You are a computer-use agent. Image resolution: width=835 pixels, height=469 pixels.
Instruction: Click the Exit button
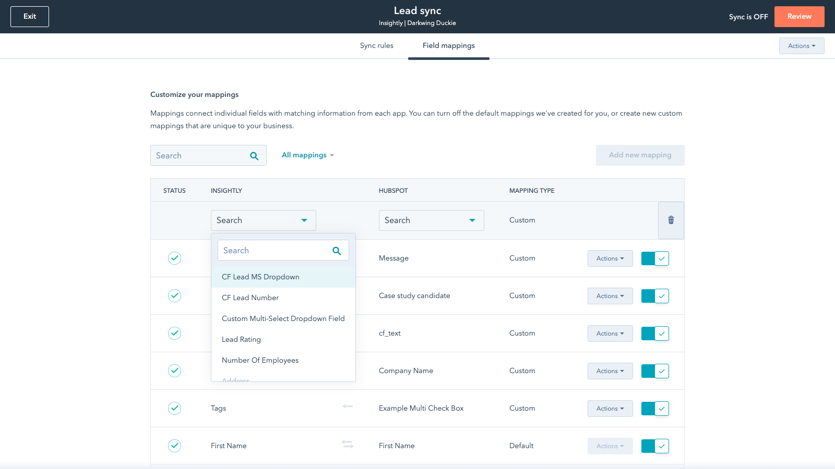click(x=30, y=17)
